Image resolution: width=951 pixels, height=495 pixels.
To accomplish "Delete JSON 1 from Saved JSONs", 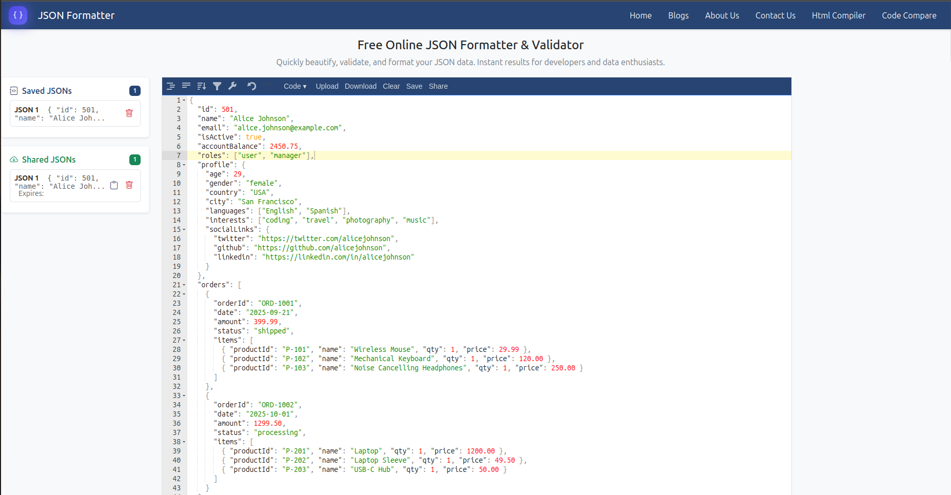I will pyautogui.click(x=129, y=113).
